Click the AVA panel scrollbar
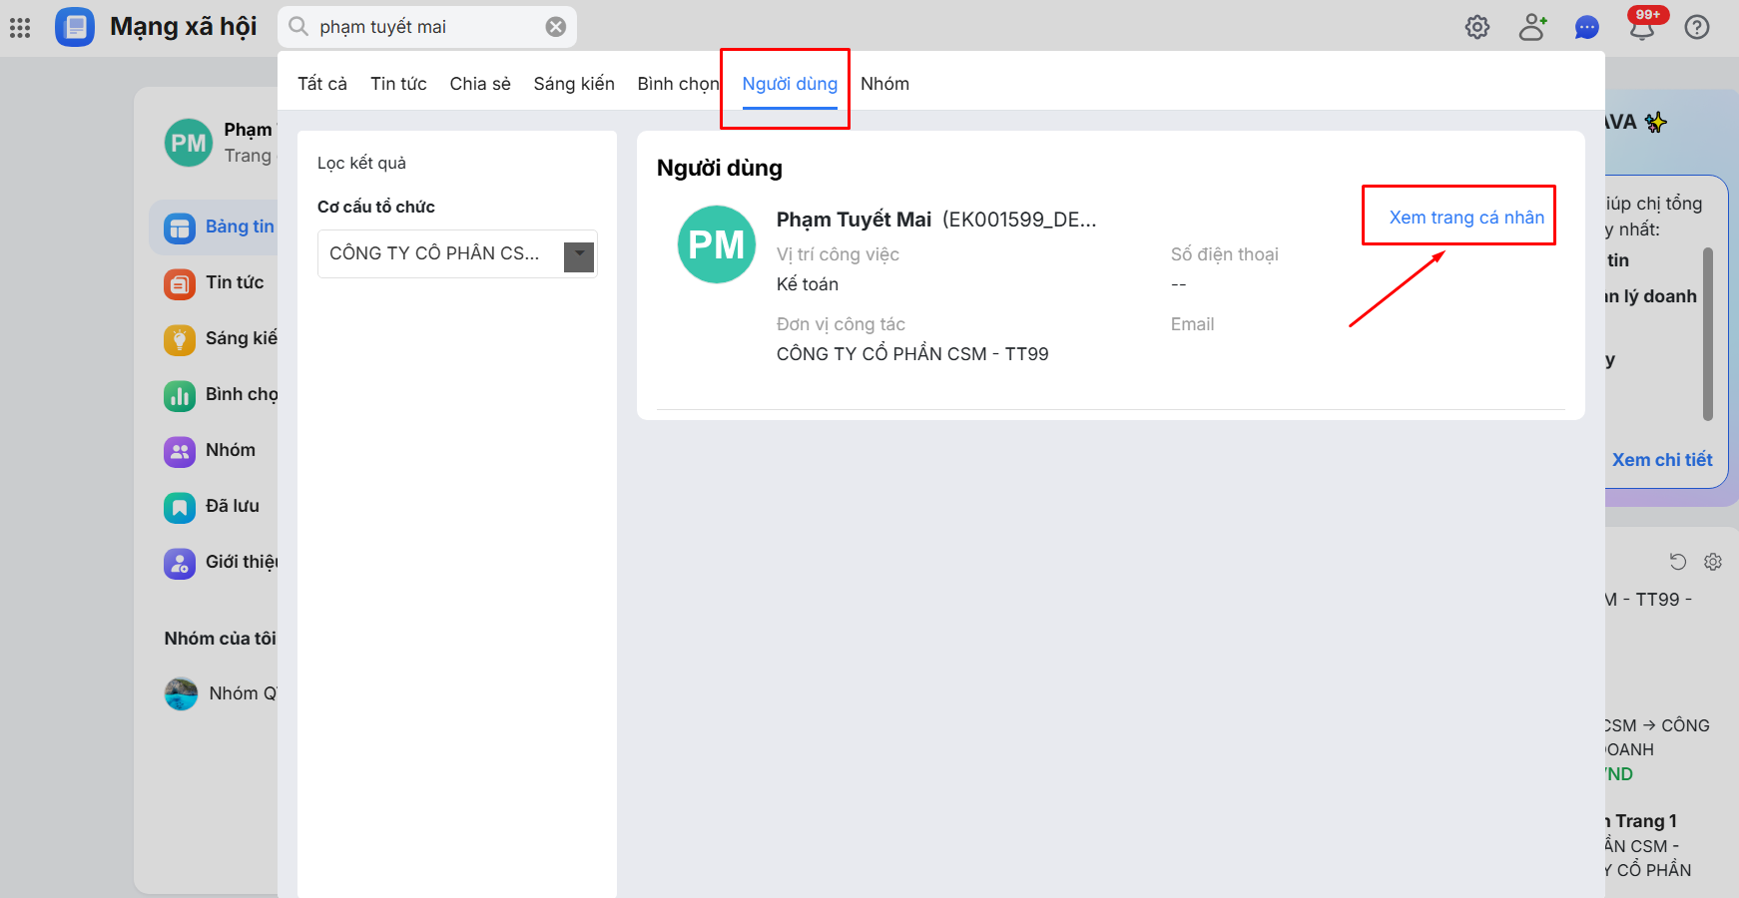Screen dimensions: 1739x898 [1708, 334]
